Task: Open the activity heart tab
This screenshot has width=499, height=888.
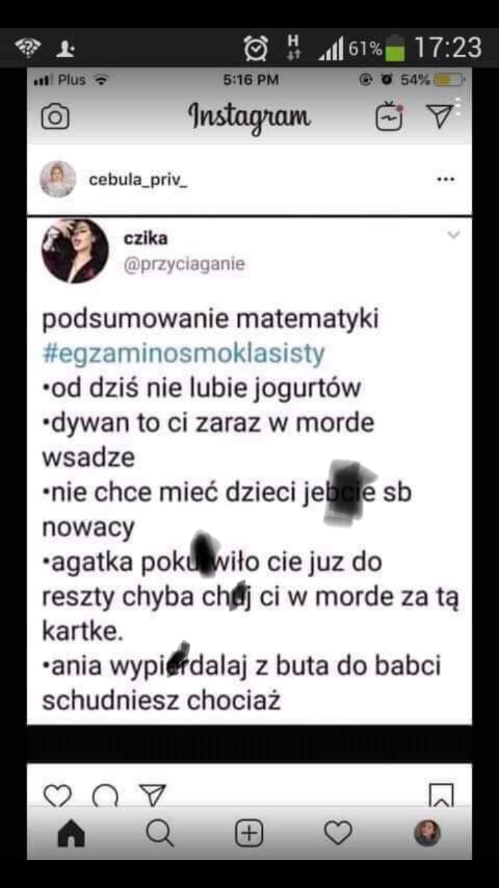Action: click(x=338, y=833)
